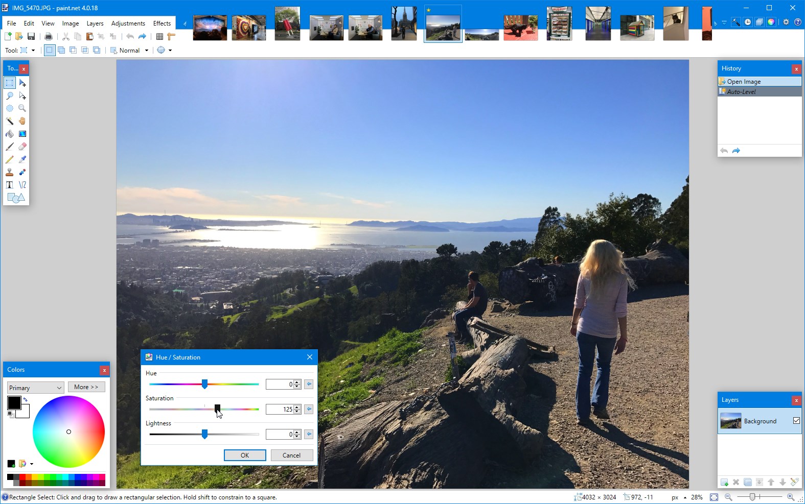
Task: Open the Tool chooser dropdown arrow
Action: pyautogui.click(x=33, y=51)
